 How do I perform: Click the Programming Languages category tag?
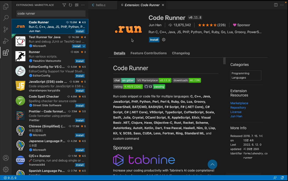pos(246,75)
